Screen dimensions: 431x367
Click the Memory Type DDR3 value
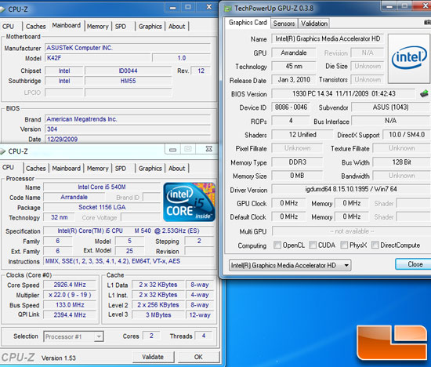click(297, 162)
